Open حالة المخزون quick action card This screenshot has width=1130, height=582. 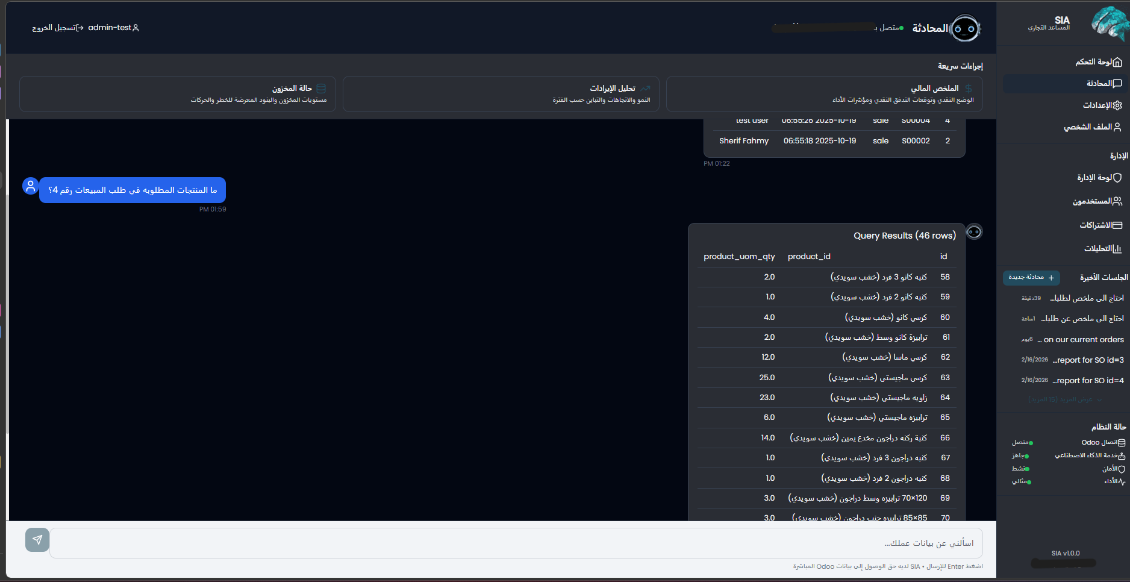[178, 94]
